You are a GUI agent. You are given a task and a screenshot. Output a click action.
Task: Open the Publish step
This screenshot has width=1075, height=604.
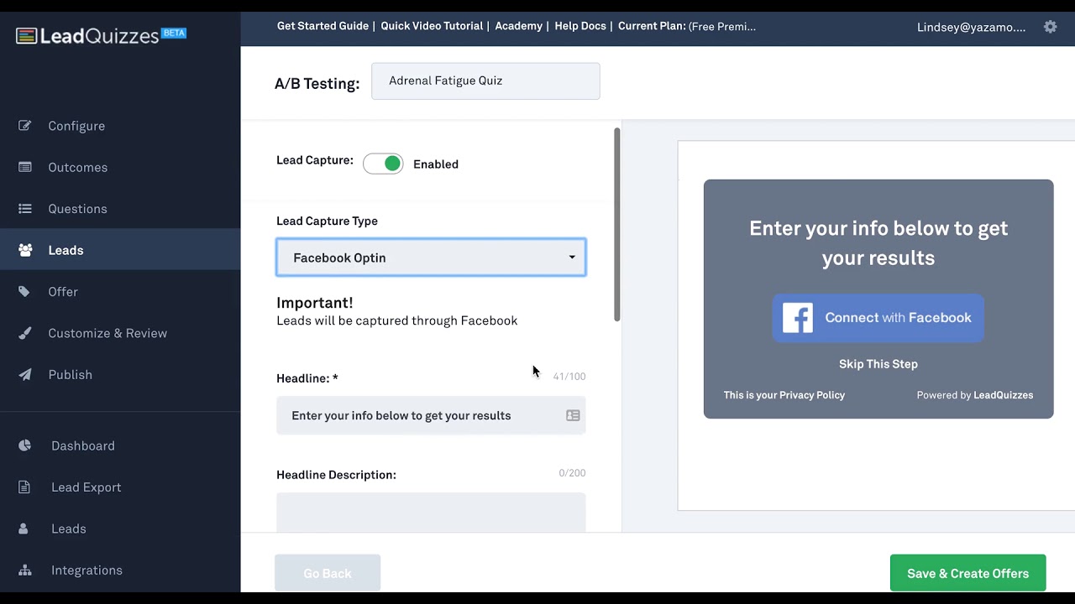tap(71, 375)
